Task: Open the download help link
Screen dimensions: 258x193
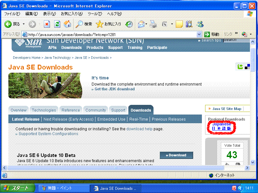Action: 140,129
